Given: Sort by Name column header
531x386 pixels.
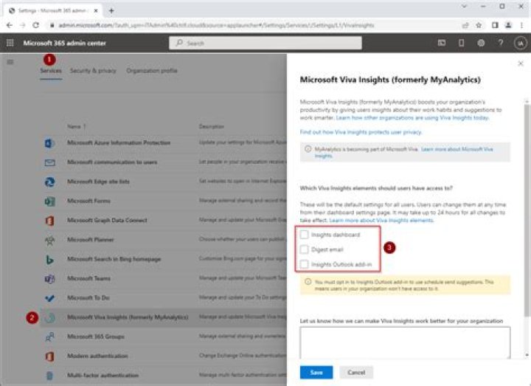Looking at the screenshot, I should pos(76,126).
